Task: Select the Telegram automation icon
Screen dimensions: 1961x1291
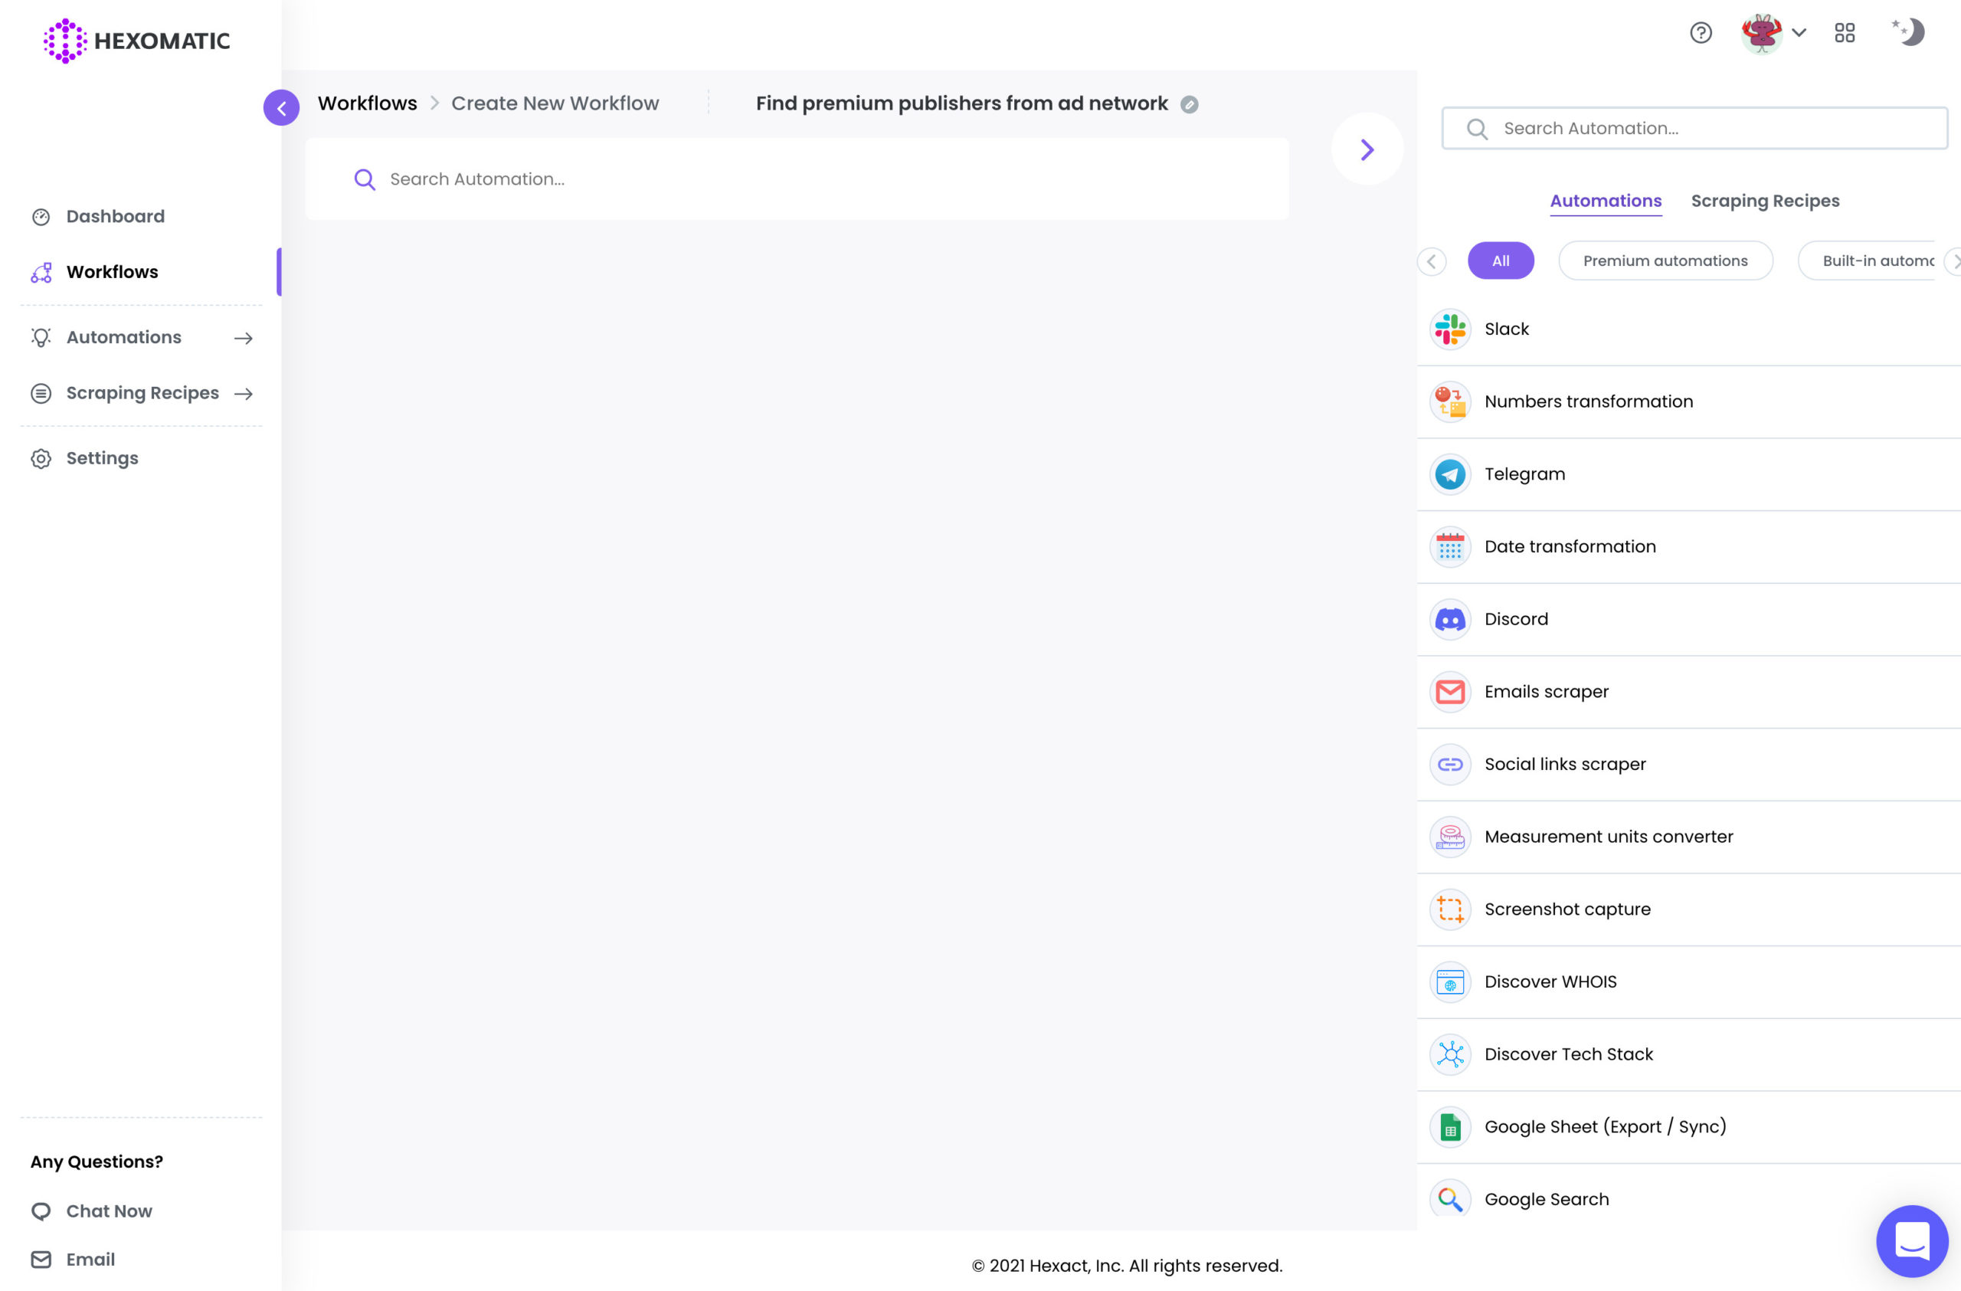Action: (1449, 474)
